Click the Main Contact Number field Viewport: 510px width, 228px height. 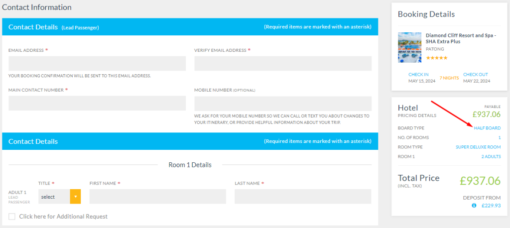[97, 104]
